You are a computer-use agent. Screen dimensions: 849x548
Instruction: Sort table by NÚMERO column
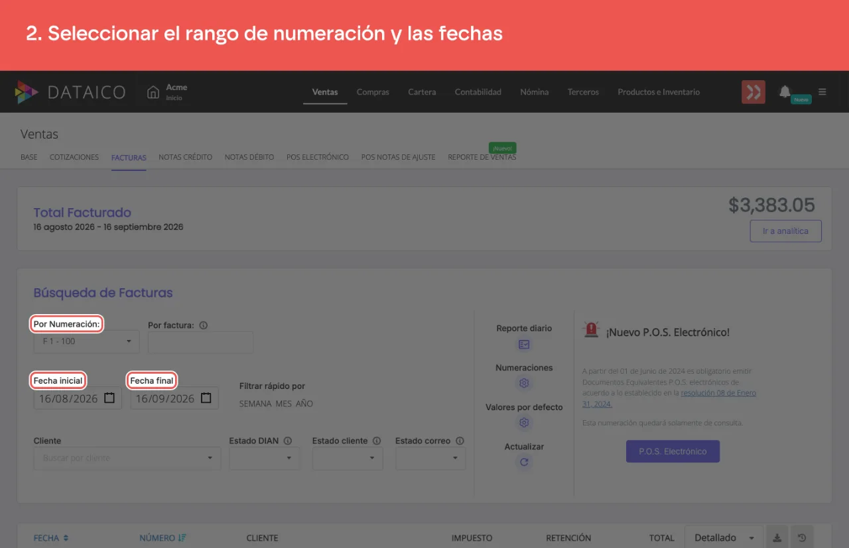pos(163,538)
